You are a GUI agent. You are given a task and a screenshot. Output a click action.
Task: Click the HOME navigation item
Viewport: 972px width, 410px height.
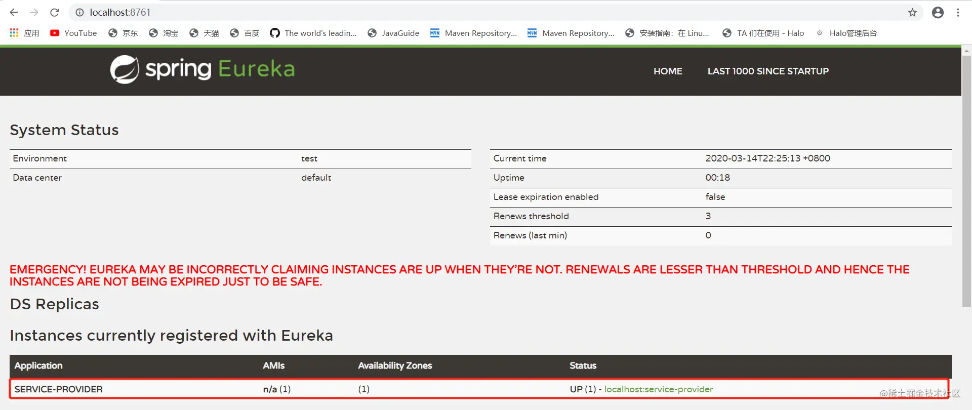tap(668, 71)
